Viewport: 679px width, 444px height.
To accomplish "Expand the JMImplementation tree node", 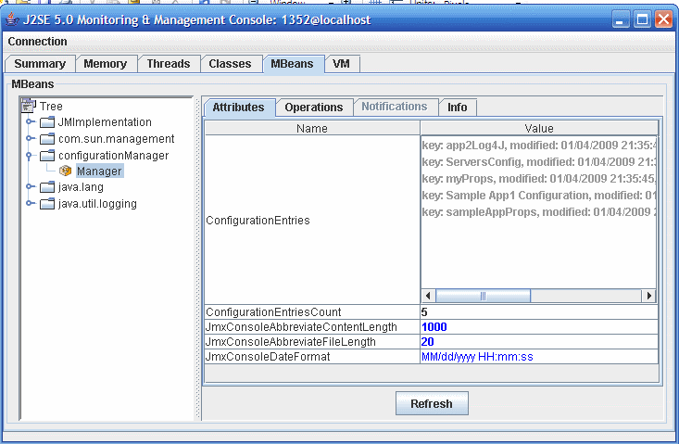I will tap(30, 122).
